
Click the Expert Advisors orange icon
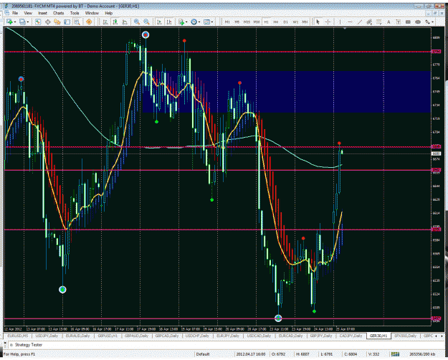(89, 22)
